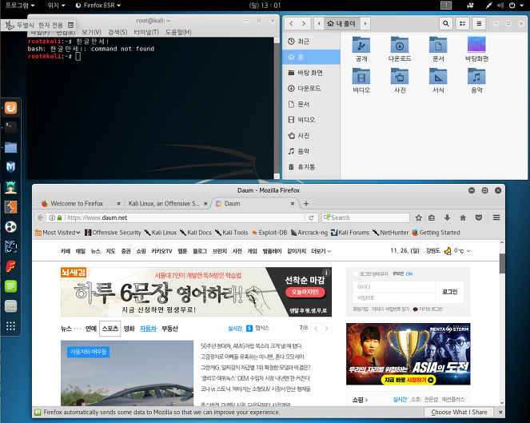Viewport: 530px width, 423px height.
Task: Open the 다운로드 folder icon in the file grid
Action: [x=400, y=45]
